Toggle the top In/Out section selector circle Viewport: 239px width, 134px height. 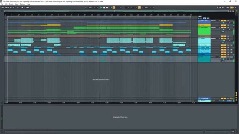click(x=236, y=93)
